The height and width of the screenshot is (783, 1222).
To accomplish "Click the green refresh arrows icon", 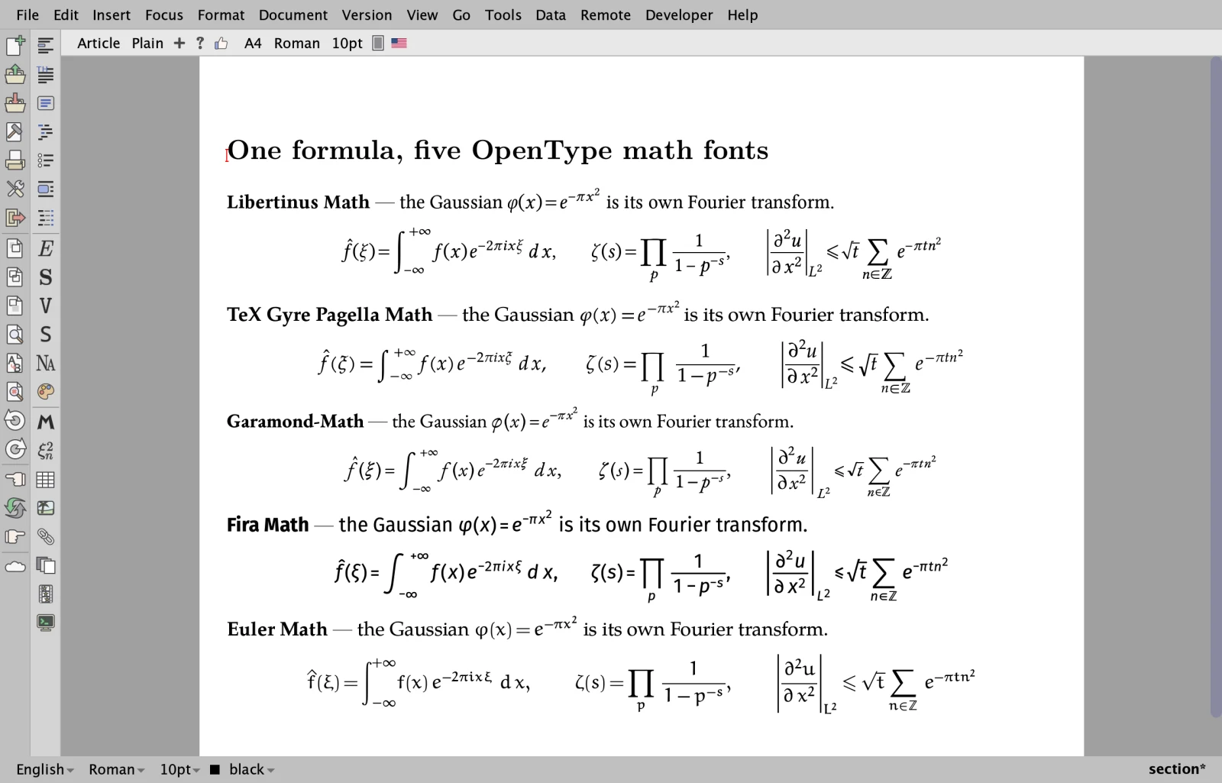I will (x=15, y=508).
